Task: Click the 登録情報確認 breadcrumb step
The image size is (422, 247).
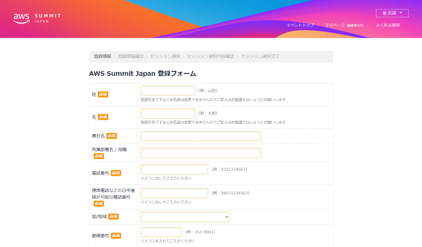Action: pos(131,56)
